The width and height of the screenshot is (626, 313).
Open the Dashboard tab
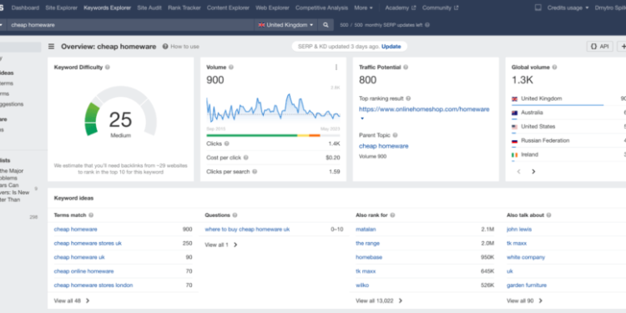click(26, 8)
